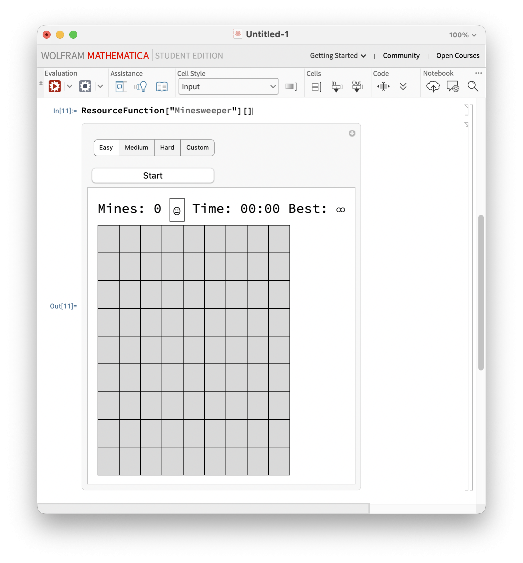Click the lightbulb assistance icon
The image size is (523, 563).
[141, 87]
